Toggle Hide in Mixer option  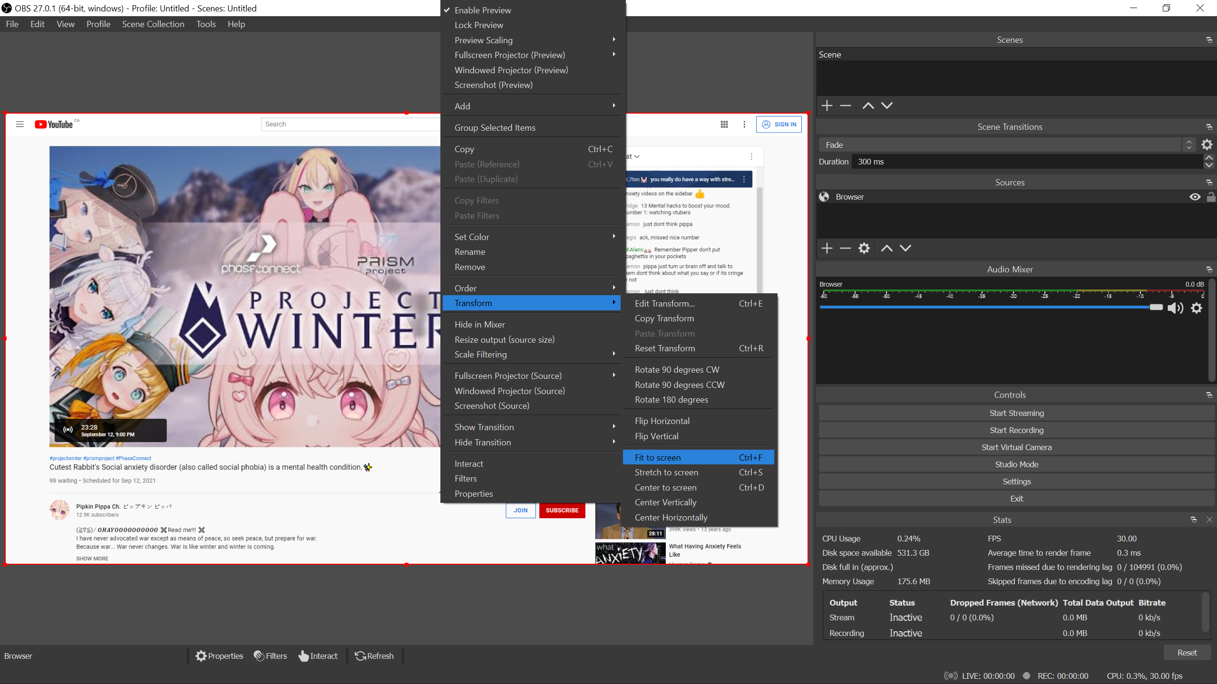click(531, 324)
